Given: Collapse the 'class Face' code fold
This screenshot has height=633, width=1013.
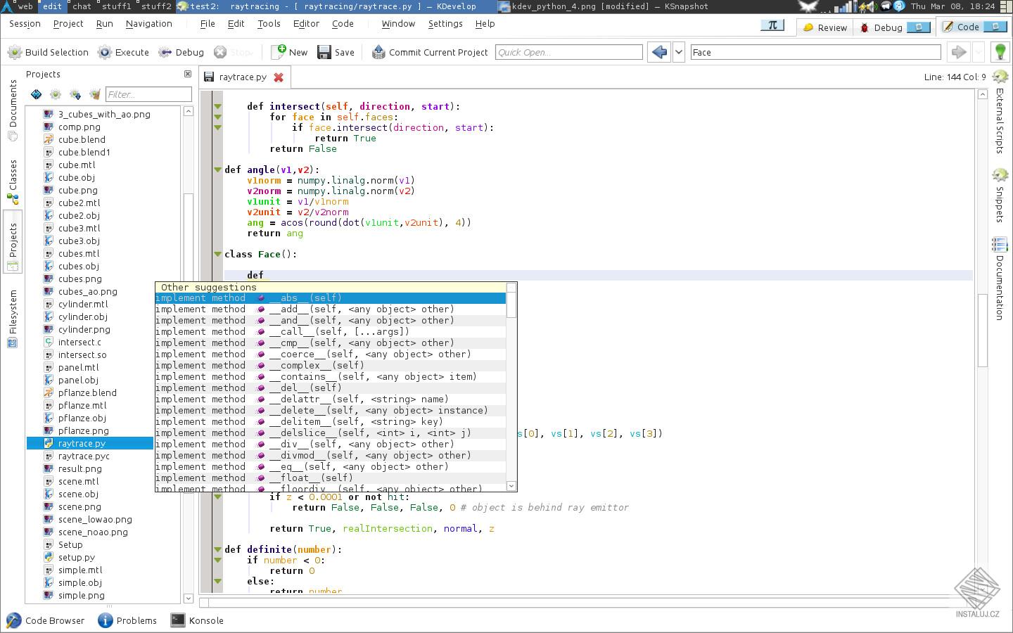Looking at the screenshot, I should coord(218,255).
